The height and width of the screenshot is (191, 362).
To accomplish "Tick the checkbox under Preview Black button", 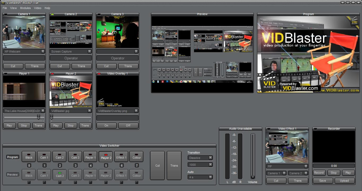I will (x=29, y=182).
